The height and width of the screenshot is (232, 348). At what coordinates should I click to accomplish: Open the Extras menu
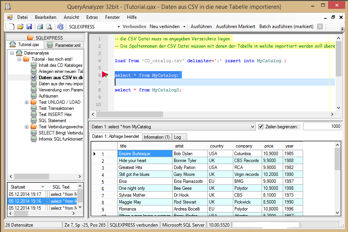[x=92, y=17]
